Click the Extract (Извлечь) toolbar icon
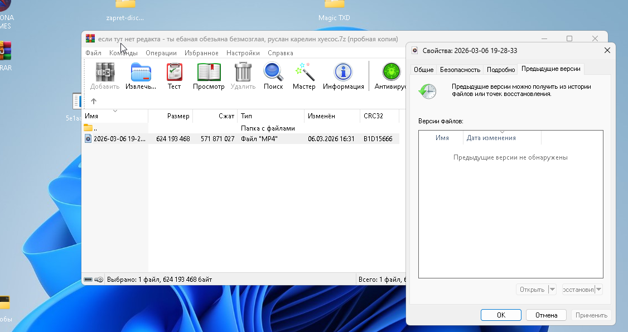 tap(141, 73)
